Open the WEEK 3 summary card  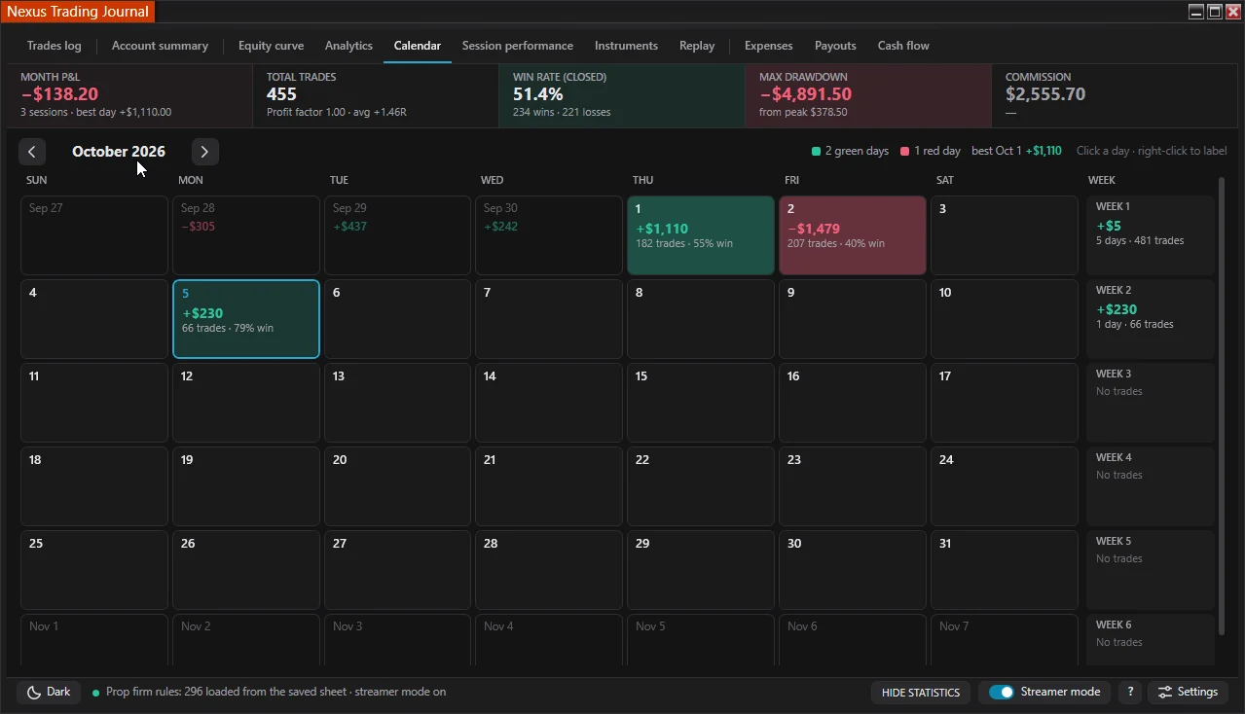coord(1151,403)
